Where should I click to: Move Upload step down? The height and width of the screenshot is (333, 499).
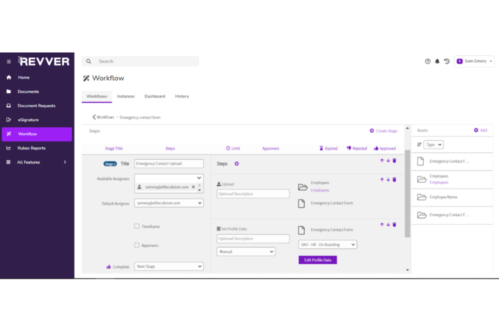click(388, 180)
